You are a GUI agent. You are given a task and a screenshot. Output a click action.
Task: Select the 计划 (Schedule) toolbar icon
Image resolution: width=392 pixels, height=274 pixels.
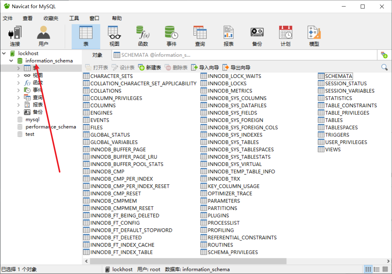click(x=286, y=36)
